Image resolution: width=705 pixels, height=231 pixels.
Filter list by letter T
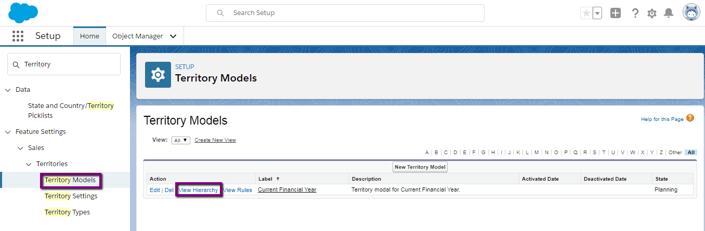pyautogui.click(x=604, y=153)
